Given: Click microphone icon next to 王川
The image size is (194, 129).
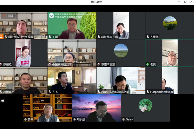Looking at the screenshot, I should coord(50,37).
